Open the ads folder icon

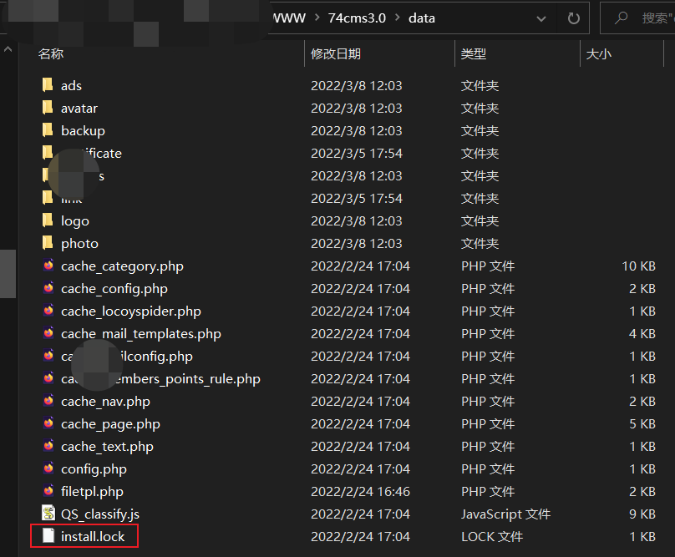47,85
